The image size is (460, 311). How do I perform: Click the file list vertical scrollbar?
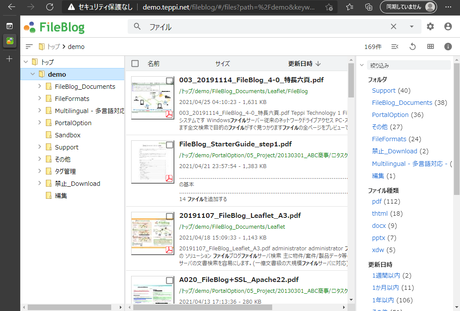(351, 80)
